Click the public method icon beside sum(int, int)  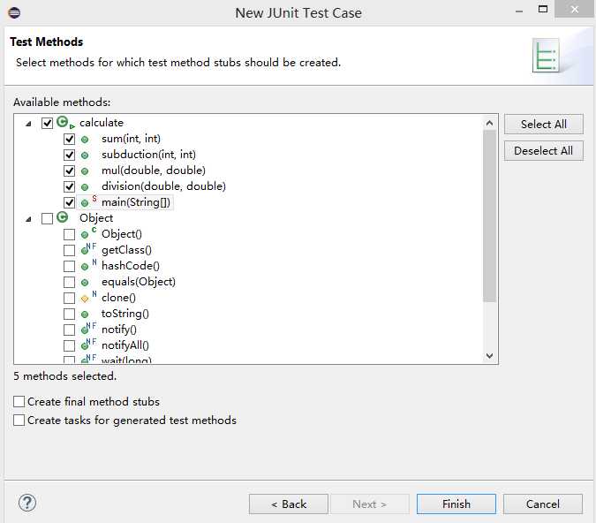point(85,140)
